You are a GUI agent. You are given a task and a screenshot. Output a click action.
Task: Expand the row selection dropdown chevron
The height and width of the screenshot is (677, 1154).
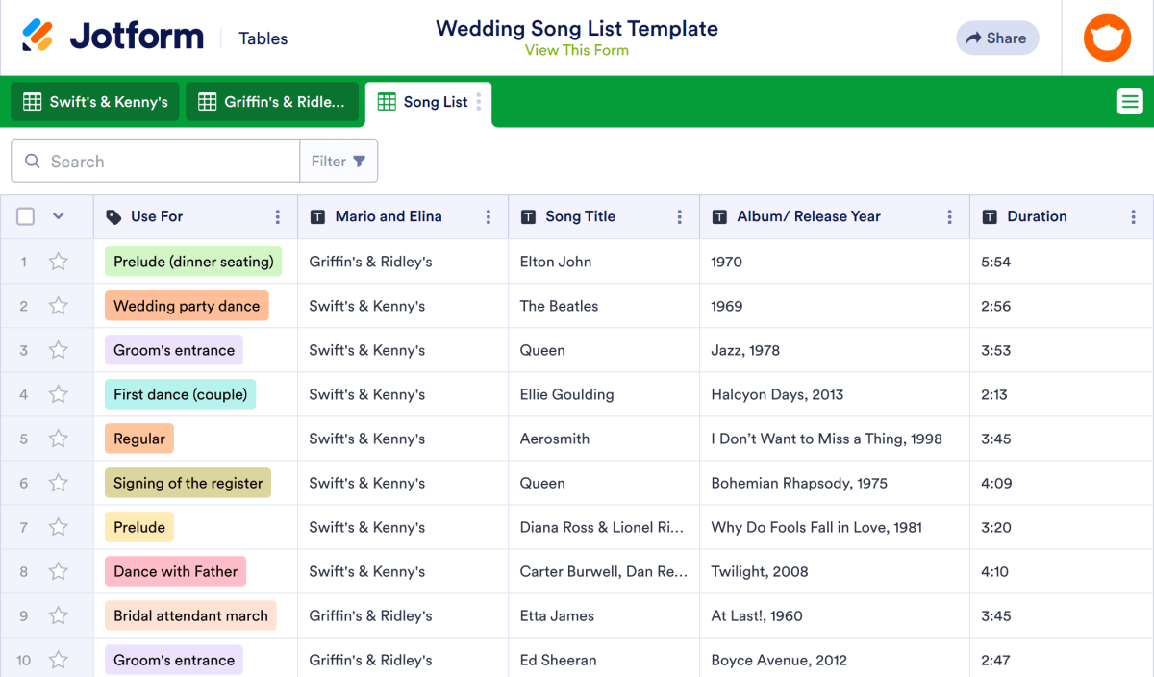[58, 217]
